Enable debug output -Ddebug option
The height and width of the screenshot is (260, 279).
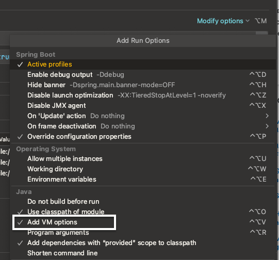143,75
